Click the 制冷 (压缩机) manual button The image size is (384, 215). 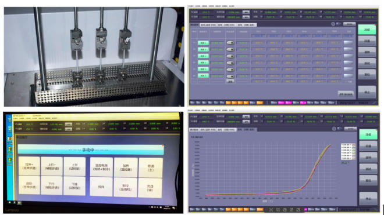point(126,187)
